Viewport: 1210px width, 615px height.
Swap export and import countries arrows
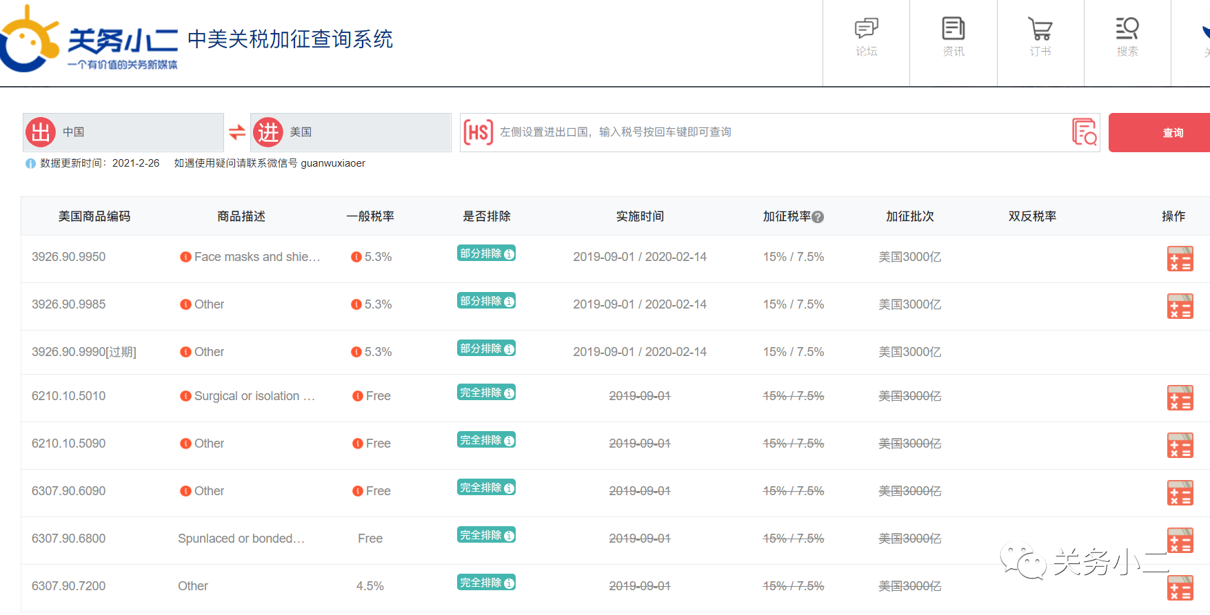tap(237, 132)
